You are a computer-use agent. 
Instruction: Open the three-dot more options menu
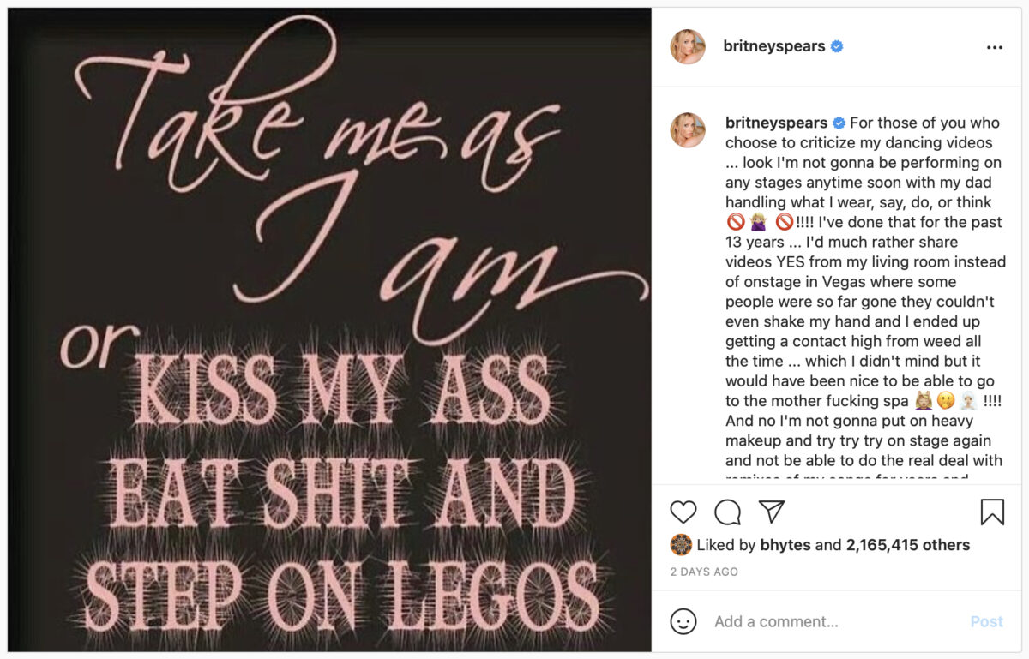pos(994,47)
